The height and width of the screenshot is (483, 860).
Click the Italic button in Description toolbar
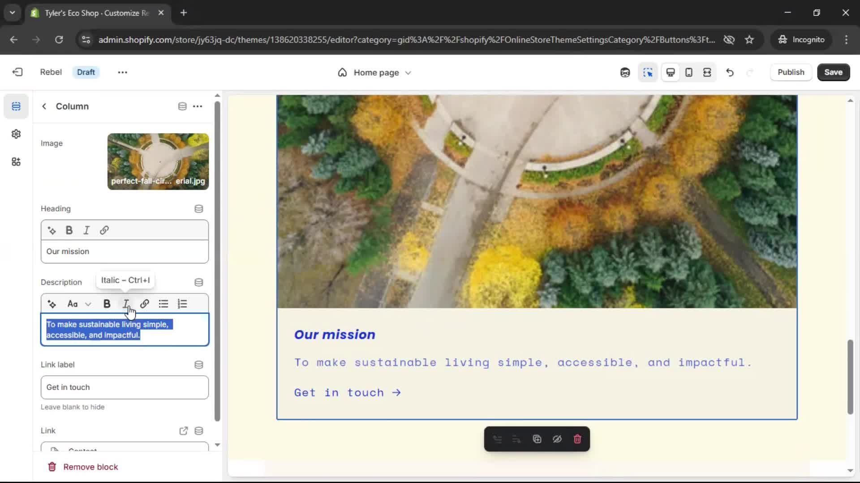[126, 304]
